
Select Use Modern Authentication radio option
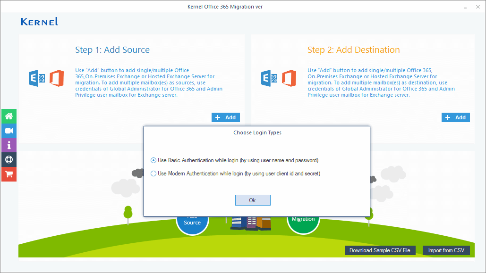pyautogui.click(x=153, y=174)
